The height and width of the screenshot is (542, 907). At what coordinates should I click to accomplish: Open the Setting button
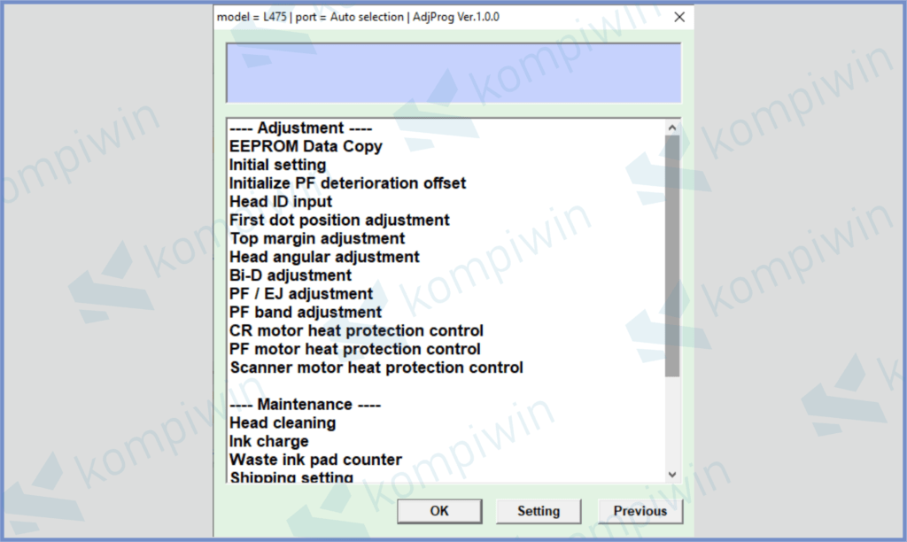click(539, 511)
